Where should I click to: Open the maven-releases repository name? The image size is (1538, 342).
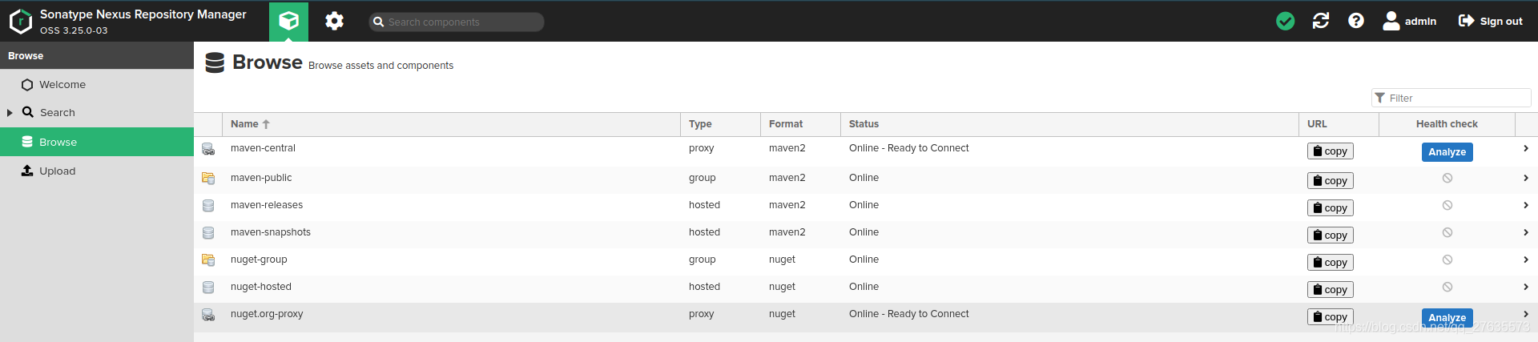pyautogui.click(x=267, y=205)
